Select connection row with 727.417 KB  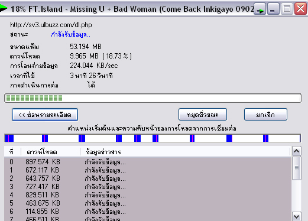tap(147, 187)
